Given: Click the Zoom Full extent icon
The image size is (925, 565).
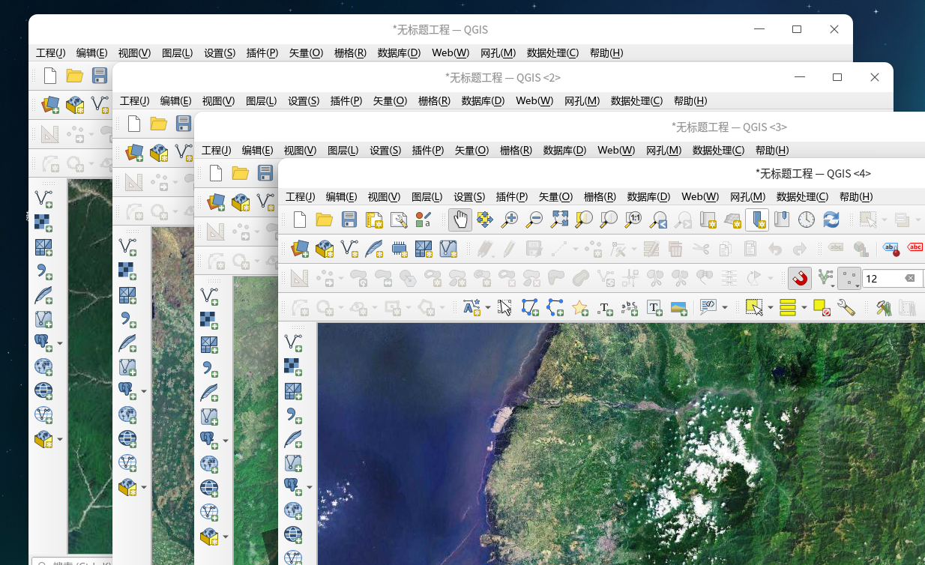Looking at the screenshot, I should tap(559, 220).
